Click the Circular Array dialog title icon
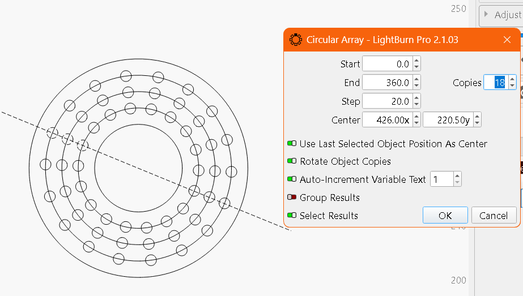The width and height of the screenshot is (523, 296). (x=296, y=40)
